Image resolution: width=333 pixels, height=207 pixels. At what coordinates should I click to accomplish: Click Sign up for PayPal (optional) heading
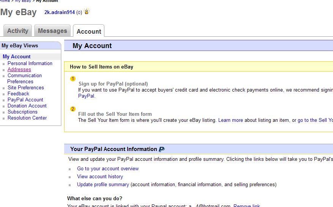click(113, 84)
